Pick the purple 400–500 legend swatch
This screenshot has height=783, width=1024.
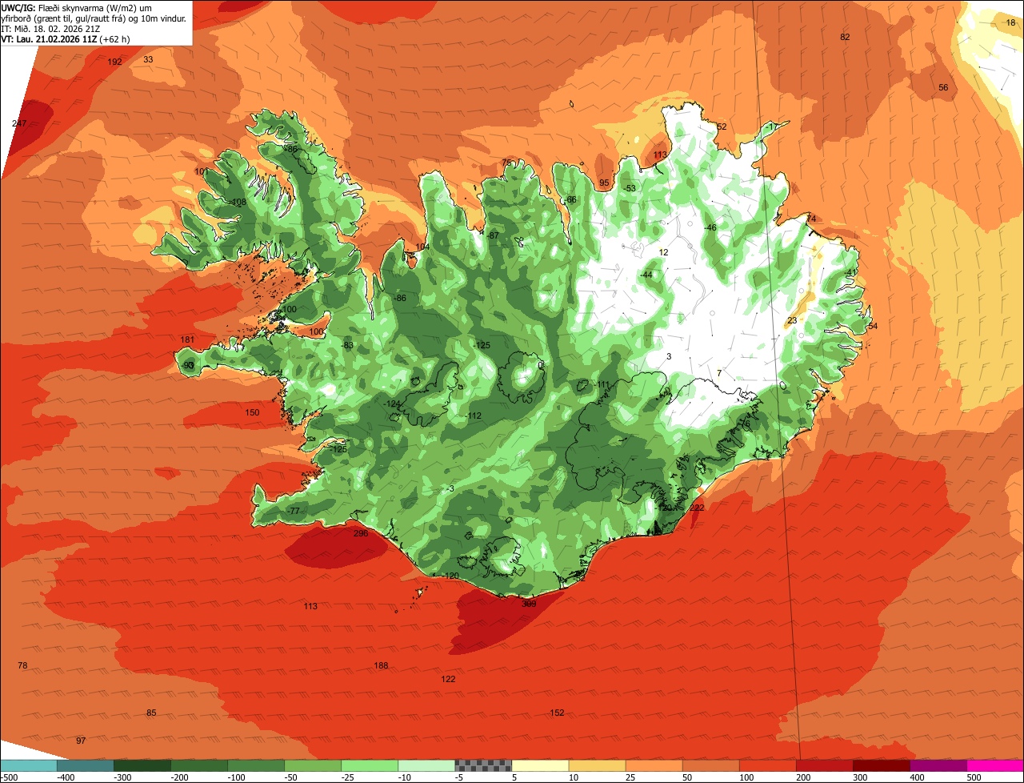click(939, 765)
